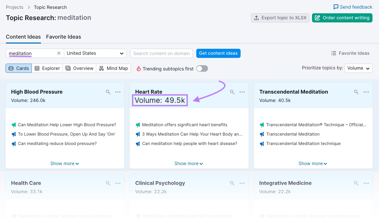Screen dimensions: 379x224
Task: Click megaphone icon beside 'Can meditating reduce blood pressure?'
Action: coord(14,144)
